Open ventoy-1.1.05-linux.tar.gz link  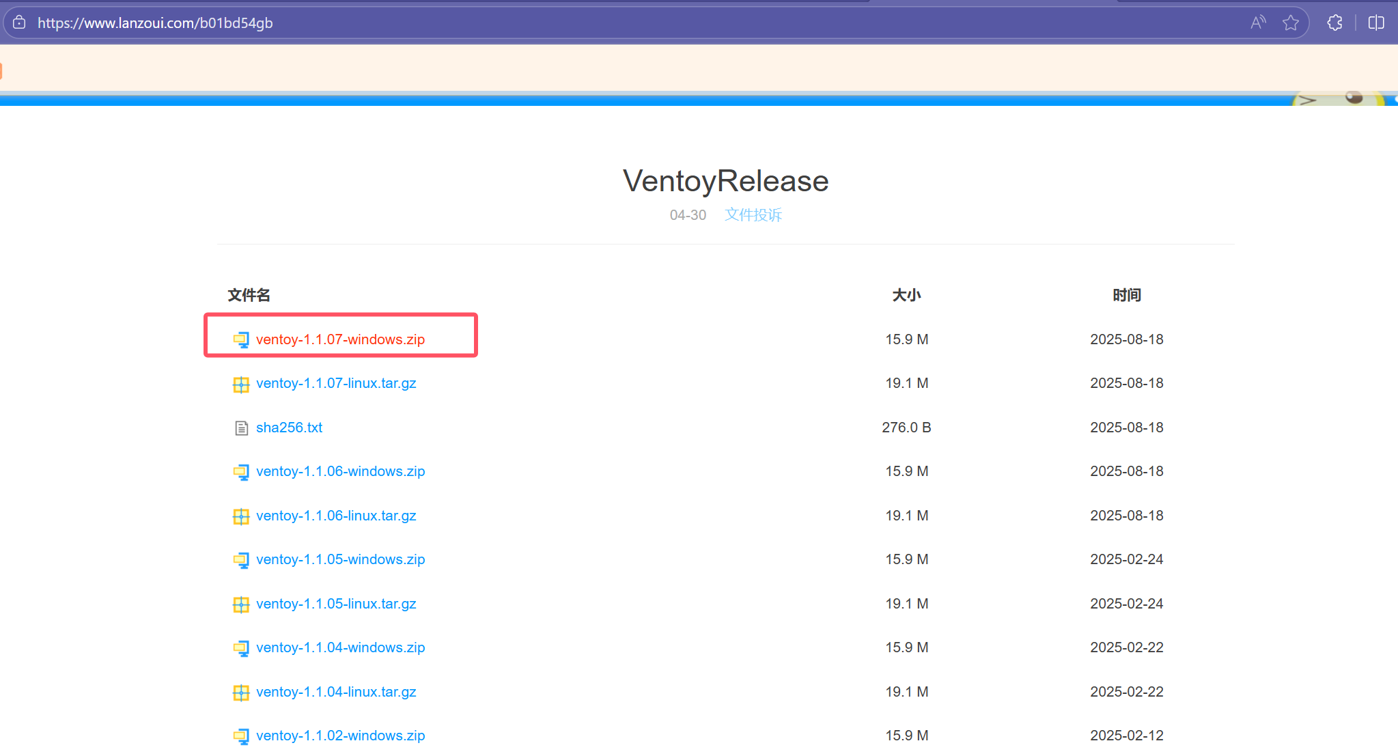(336, 604)
